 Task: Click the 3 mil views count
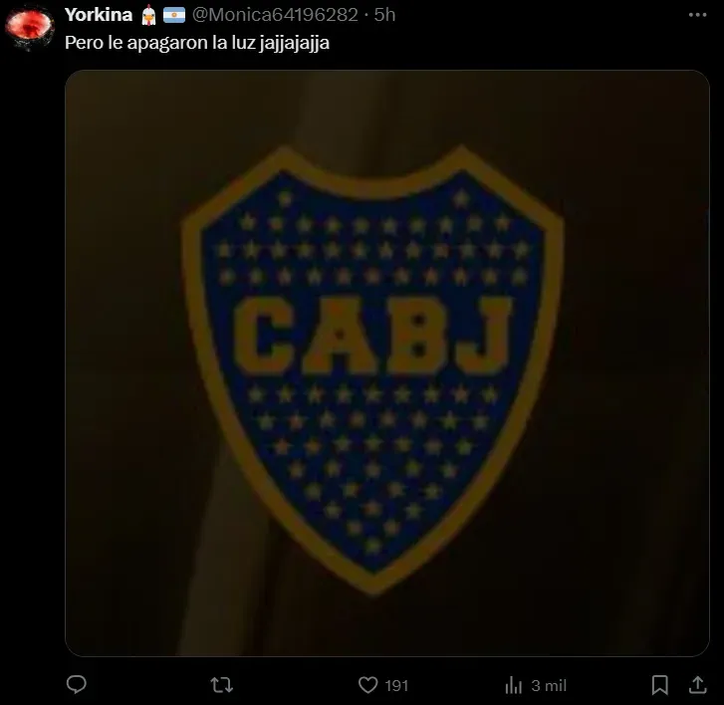[549, 686]
